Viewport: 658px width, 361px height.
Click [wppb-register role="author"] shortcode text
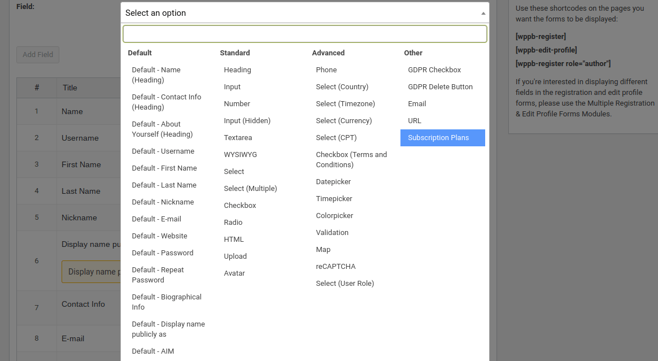tap(563, 63)
